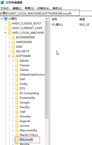
Task: Expand the HARDWARE key chevron
Action: pos(9,42)
